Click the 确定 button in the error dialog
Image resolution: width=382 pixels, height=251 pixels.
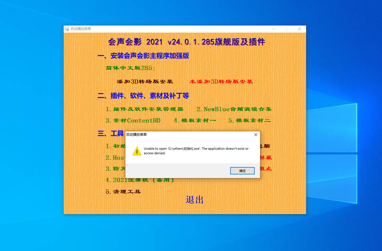coord(242,171)
